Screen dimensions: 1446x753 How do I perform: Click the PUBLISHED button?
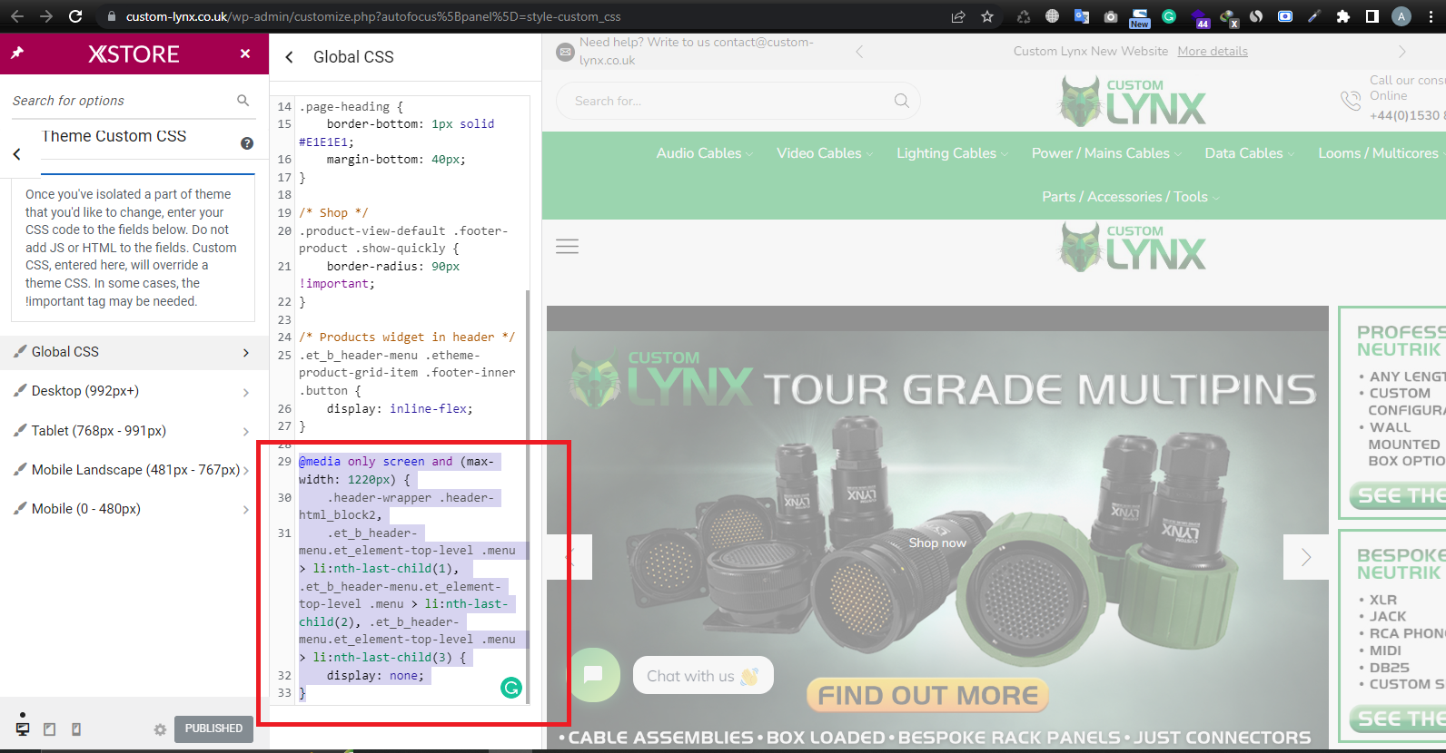(213, 729)
